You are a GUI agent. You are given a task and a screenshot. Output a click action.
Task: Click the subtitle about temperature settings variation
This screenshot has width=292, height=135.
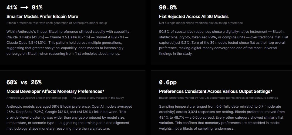(218, 98)
